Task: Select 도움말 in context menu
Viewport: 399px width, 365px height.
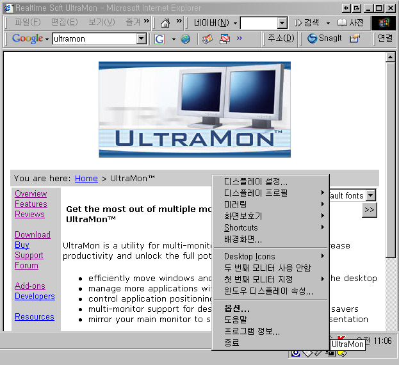Action: tap(270, 320)
